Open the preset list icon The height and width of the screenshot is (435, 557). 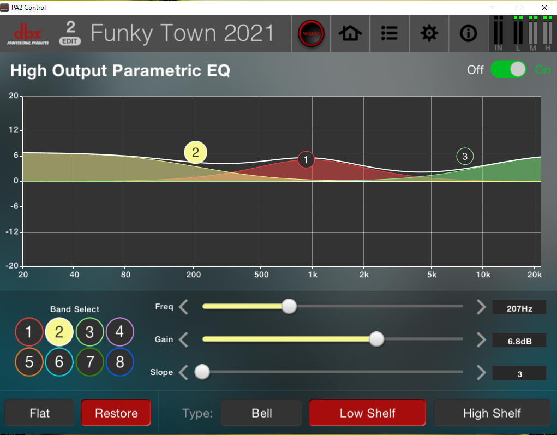tap(390, 34)
